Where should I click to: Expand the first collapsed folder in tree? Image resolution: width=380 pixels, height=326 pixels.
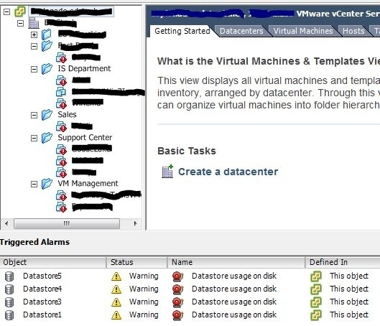[34, 35]
